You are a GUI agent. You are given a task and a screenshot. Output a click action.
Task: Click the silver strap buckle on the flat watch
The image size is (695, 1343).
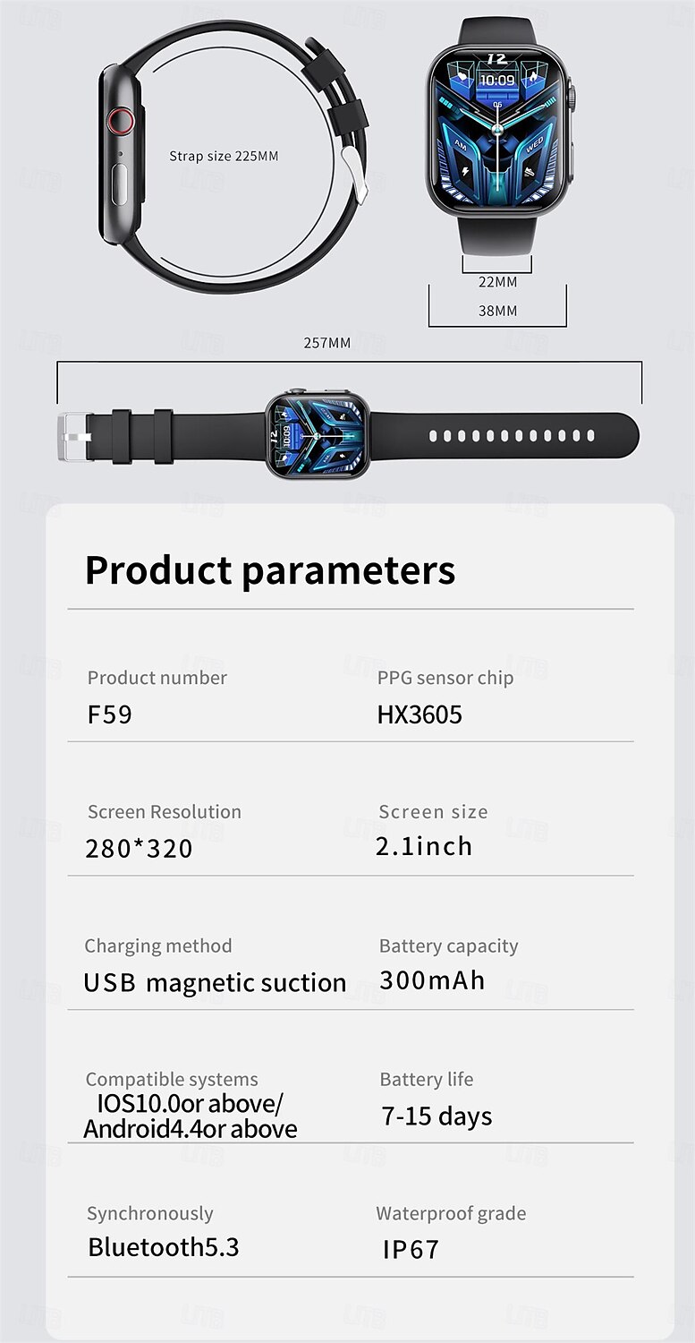74,436
